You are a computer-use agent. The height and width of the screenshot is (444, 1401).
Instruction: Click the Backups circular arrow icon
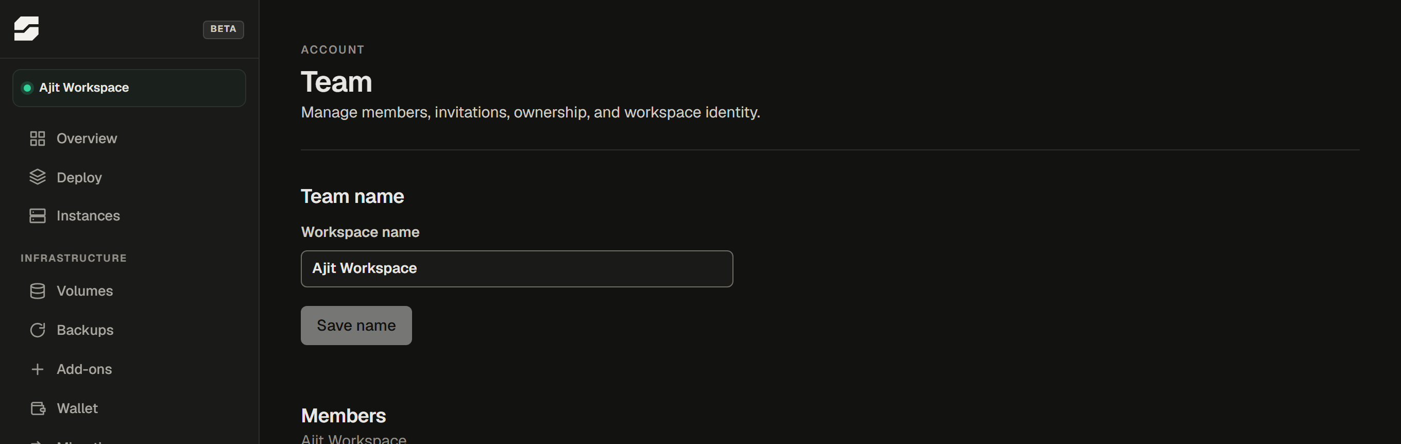(38, 330)
